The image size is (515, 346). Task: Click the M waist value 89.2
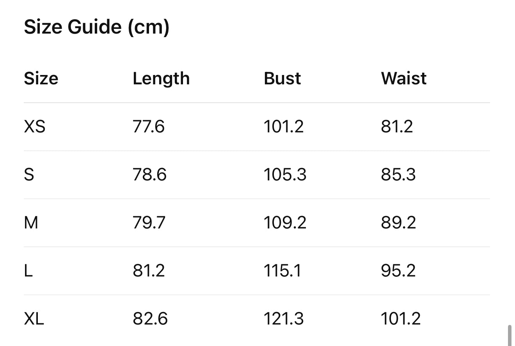point(398,223)
